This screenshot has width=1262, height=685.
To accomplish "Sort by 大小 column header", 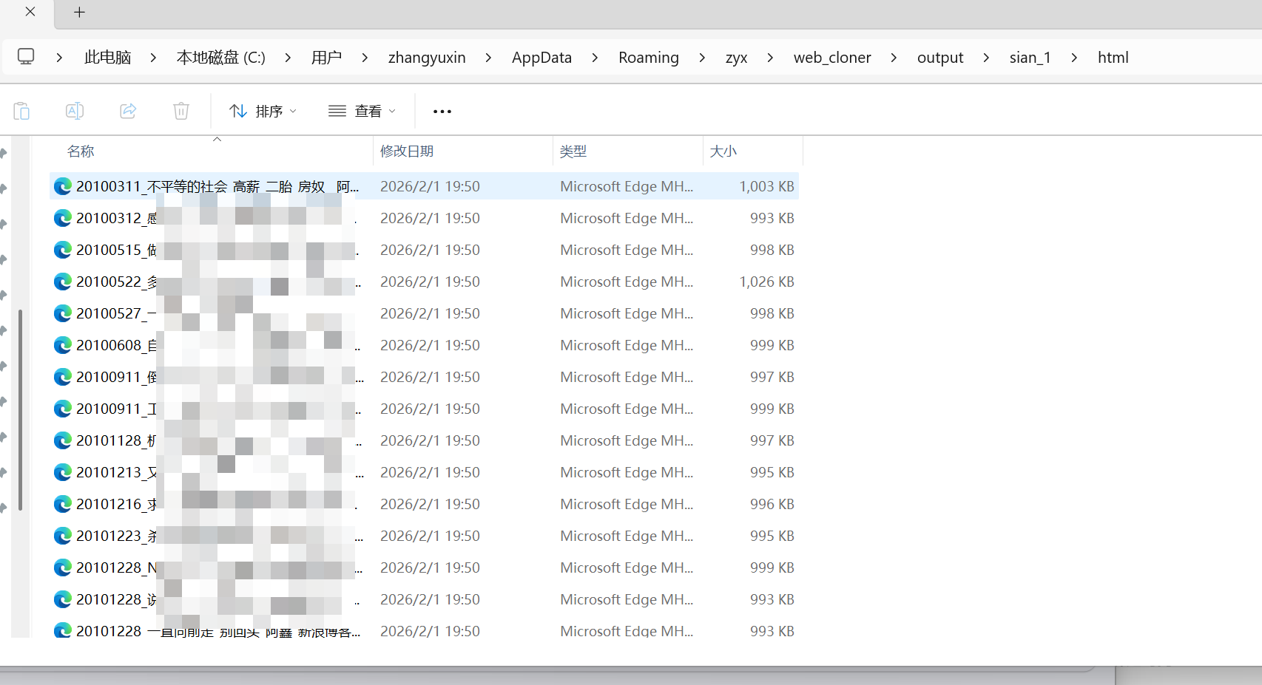I will tap(723, 151).
